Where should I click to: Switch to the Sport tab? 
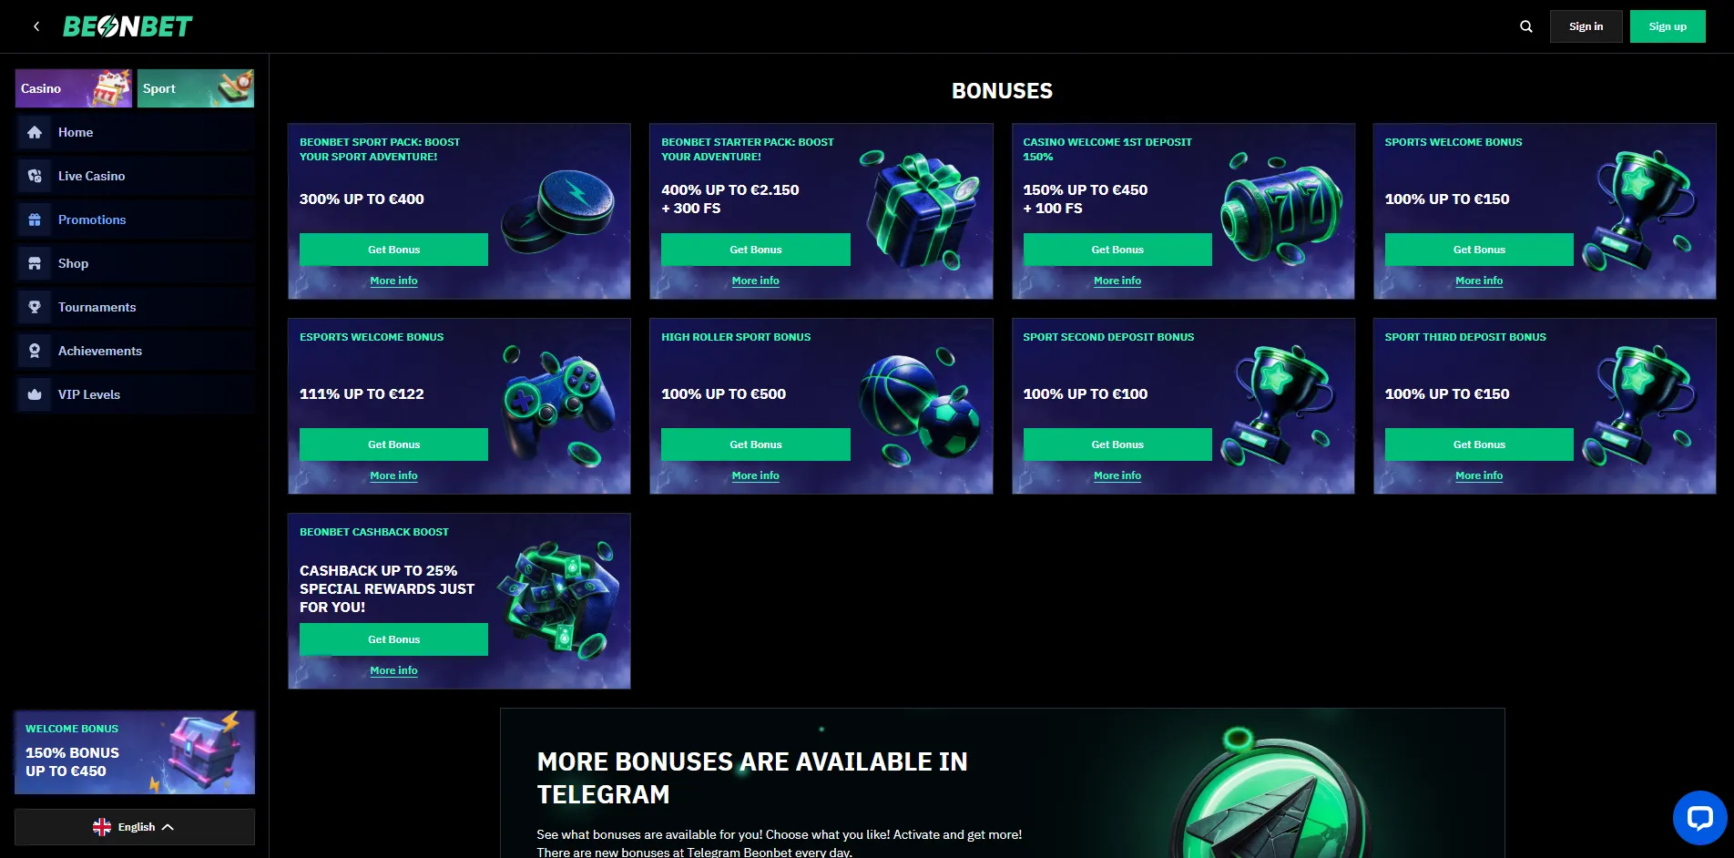196,88
